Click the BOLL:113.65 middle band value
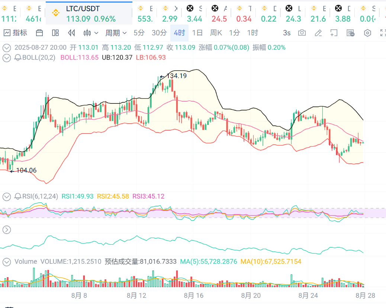The height and width of the screenshot is (308, 386). point(80,58)
